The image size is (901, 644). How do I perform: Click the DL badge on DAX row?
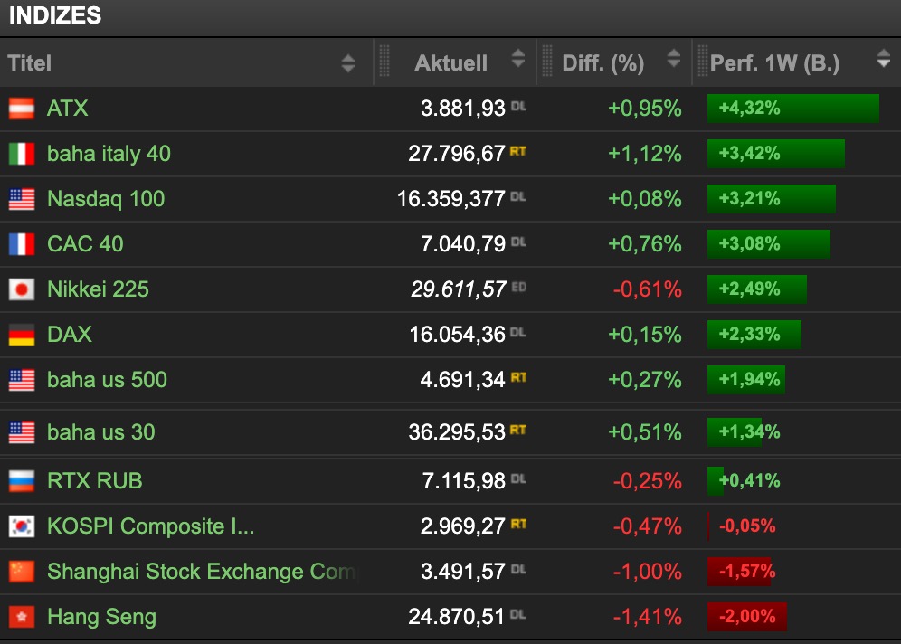517,332
